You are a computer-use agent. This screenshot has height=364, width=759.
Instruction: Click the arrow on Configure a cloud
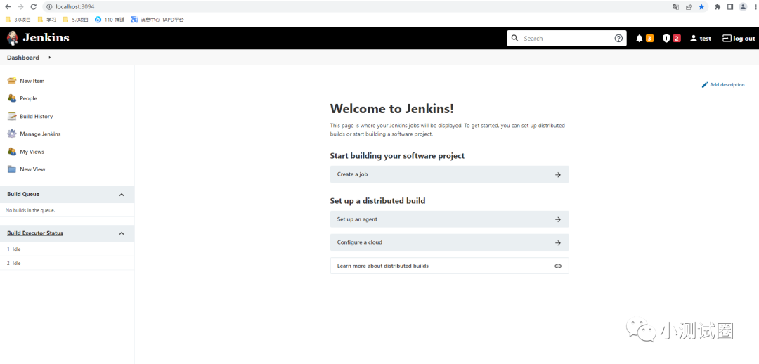[x=558, y=242]
